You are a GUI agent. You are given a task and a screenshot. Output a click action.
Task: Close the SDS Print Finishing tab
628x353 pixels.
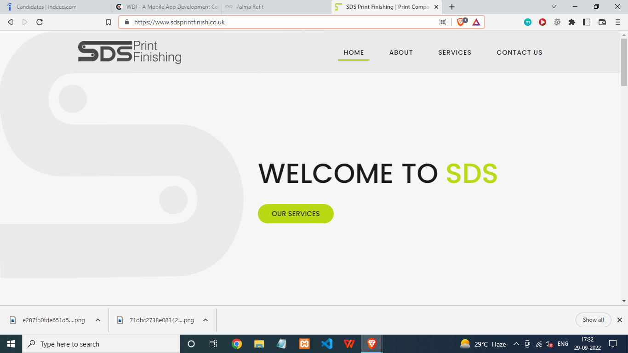[x=436, y=7]
